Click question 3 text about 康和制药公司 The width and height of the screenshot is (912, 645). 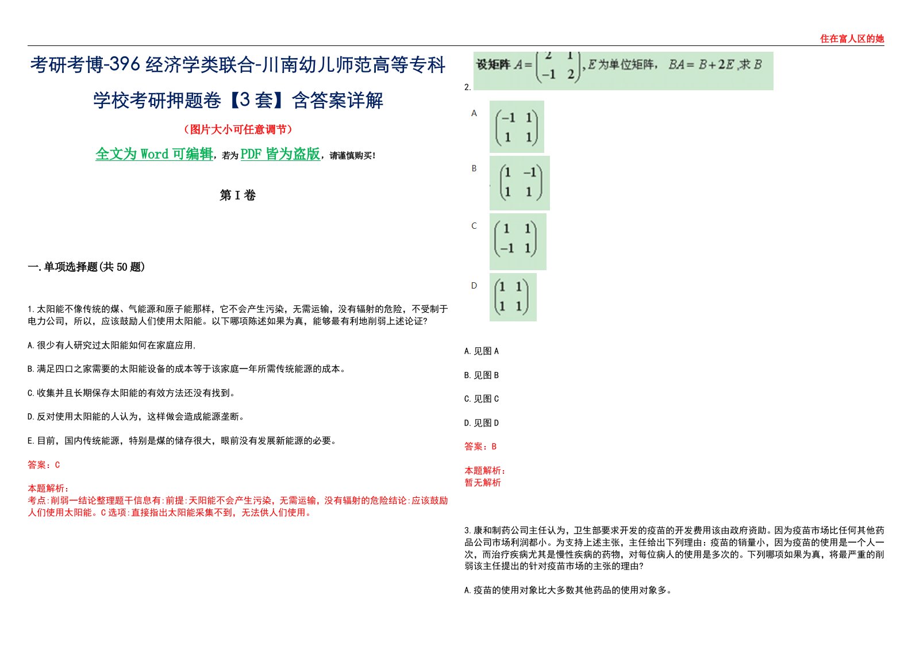coord(674,548)
